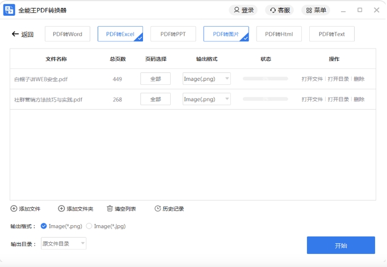Click page count 449
Screen dimensions: 387x267
click(x=117, y=79)
